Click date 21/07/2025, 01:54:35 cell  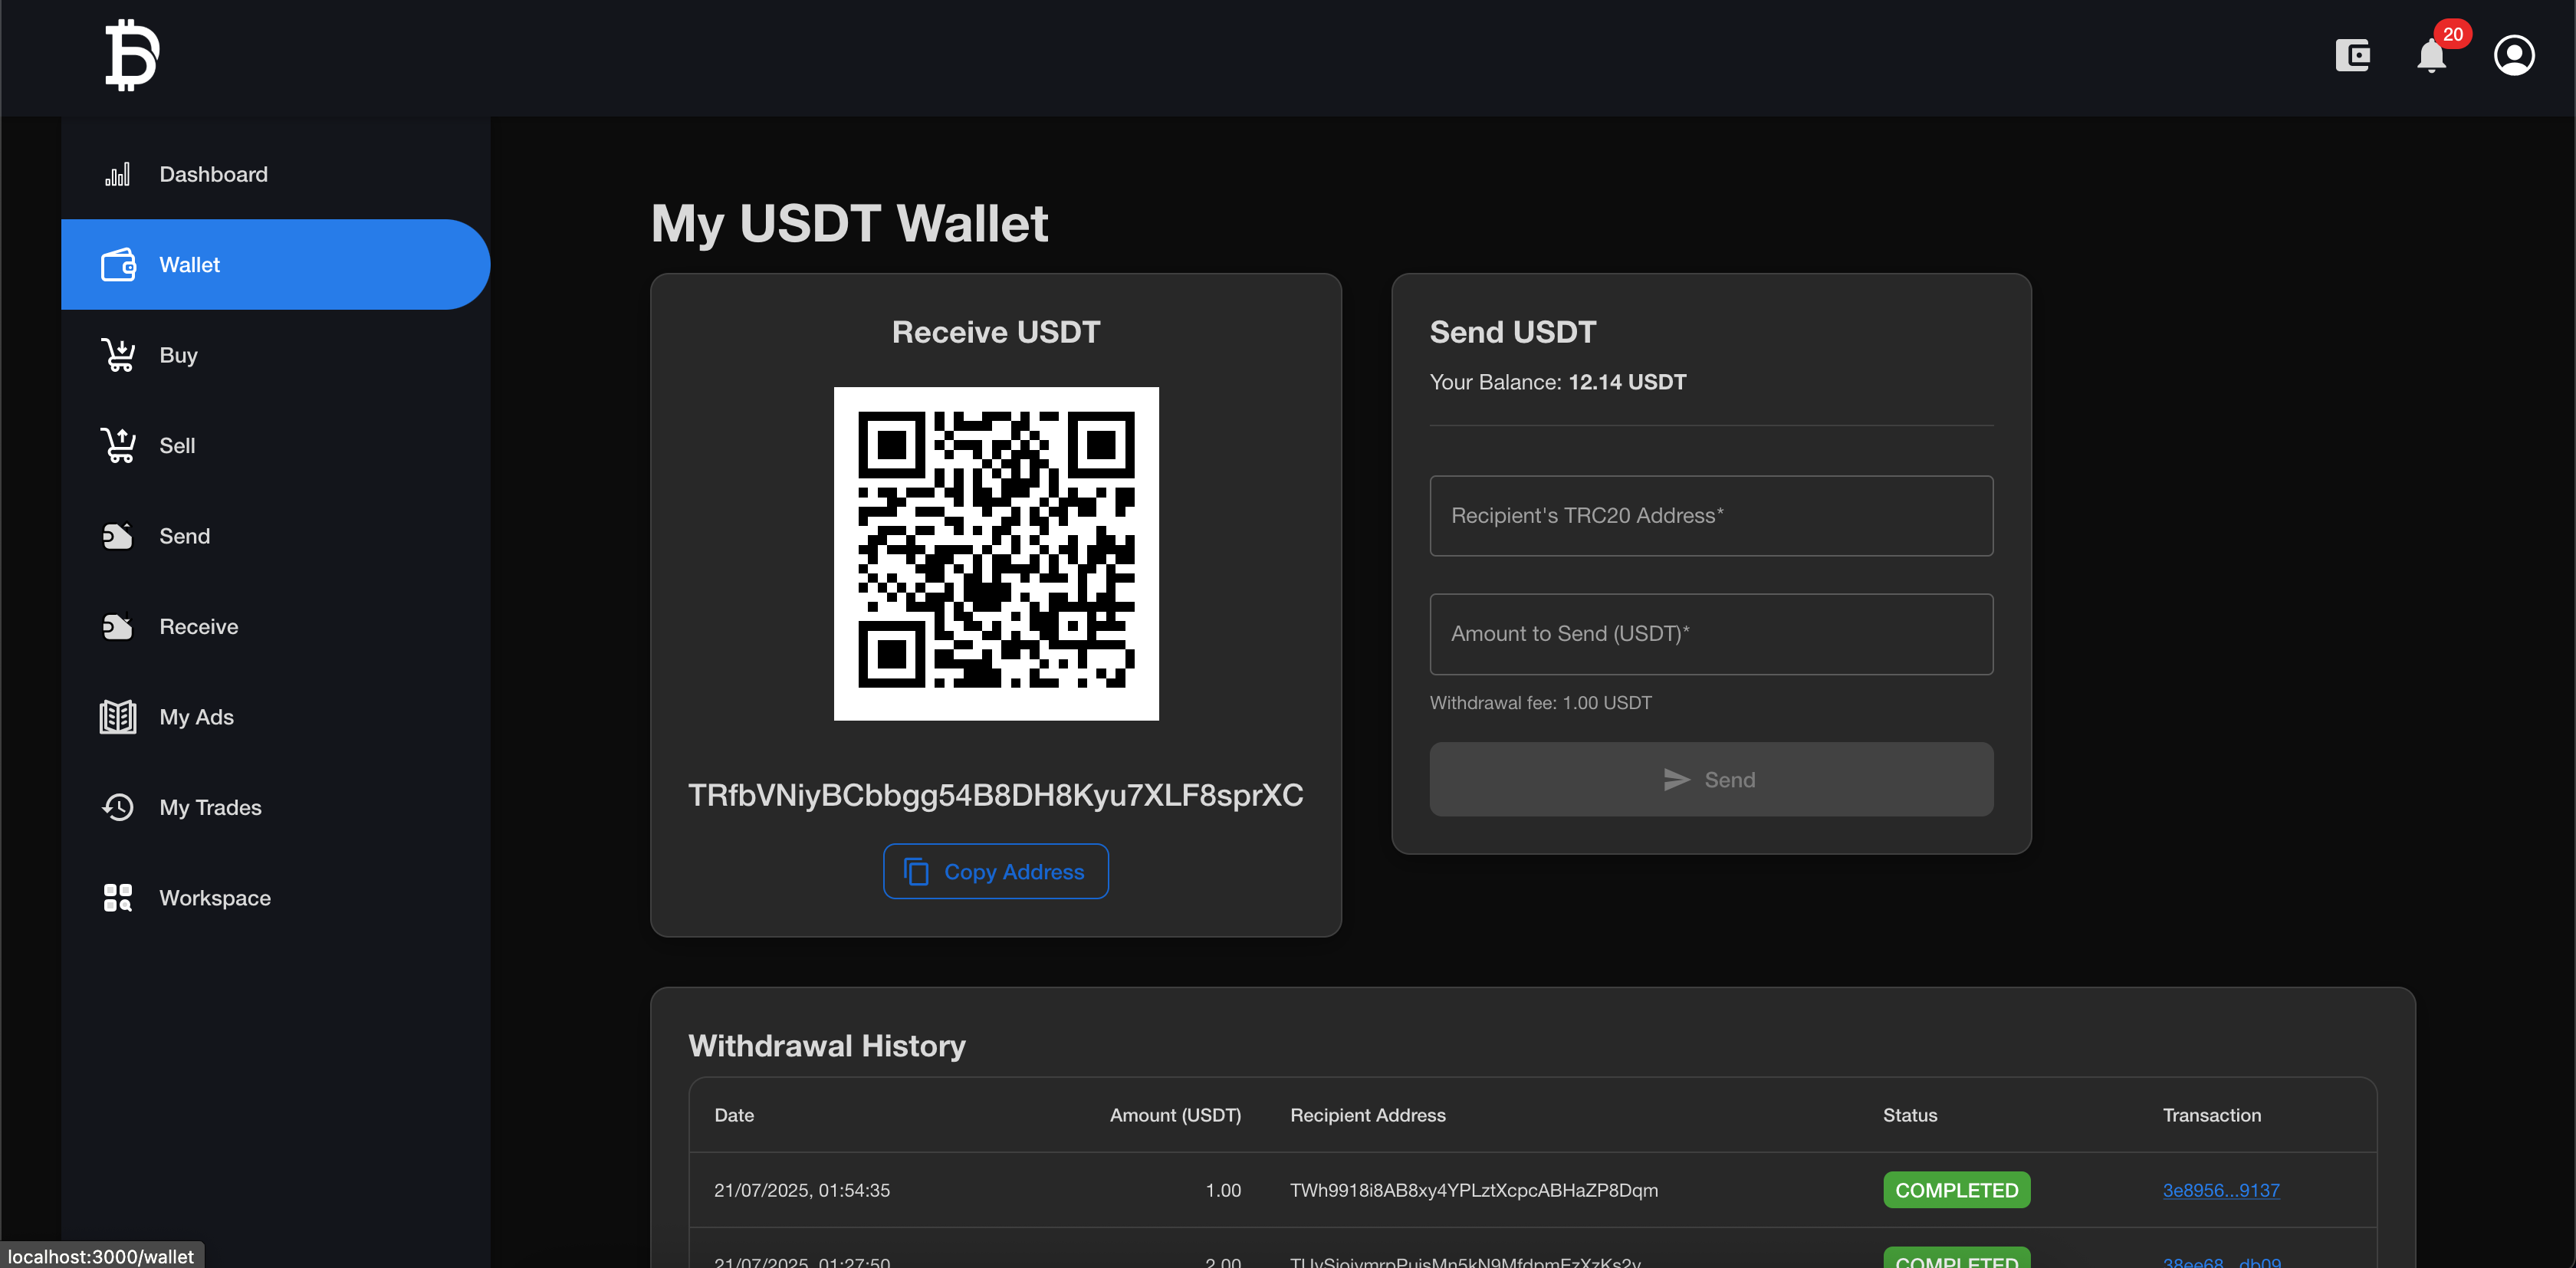pyautogui.click(x=801, y=1190)
